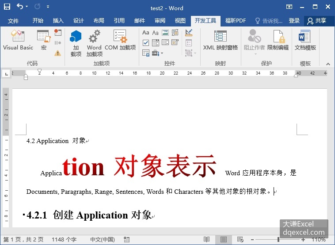Save the document

[x=7, y=7]
